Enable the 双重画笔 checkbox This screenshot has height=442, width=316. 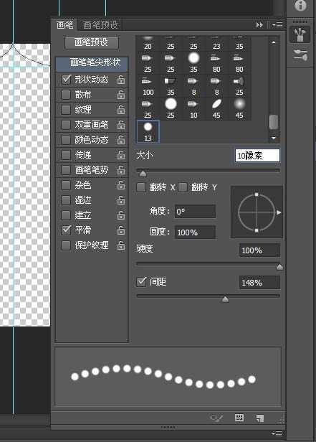(66, 125)
